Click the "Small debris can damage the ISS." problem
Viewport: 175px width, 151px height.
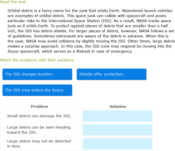[39, 116]
